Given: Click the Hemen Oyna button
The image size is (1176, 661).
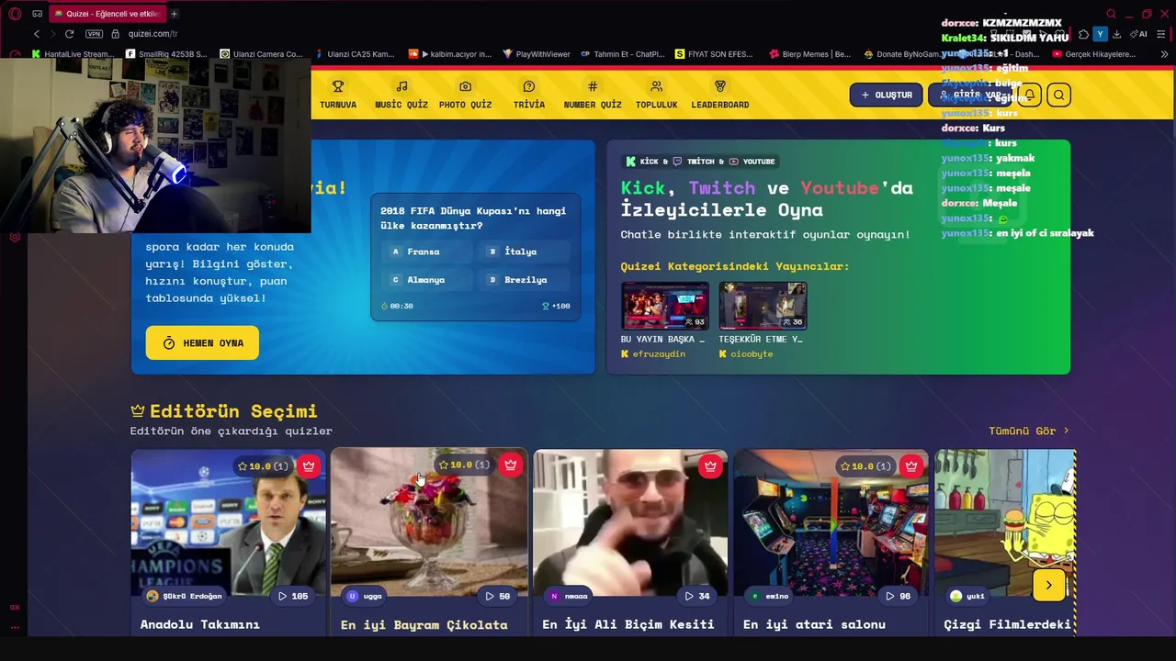Looking at the screenshot, I should click(x=202, y=342).
